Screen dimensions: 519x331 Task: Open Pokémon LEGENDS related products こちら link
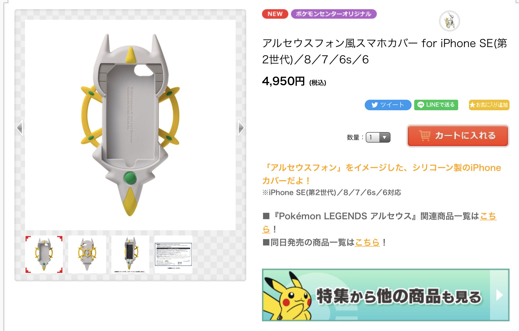click(x=488, y=216)
